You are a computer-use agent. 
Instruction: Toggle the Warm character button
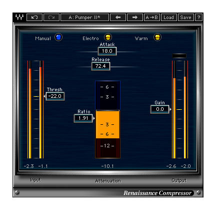pos(157,37)
